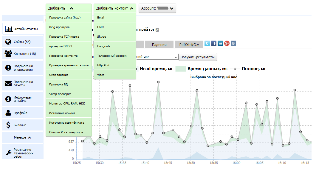Viewport: 316px width, 169px height.
Task: Click the exclamation icon for Подписка на оповещения
Action: pos(8,68)
